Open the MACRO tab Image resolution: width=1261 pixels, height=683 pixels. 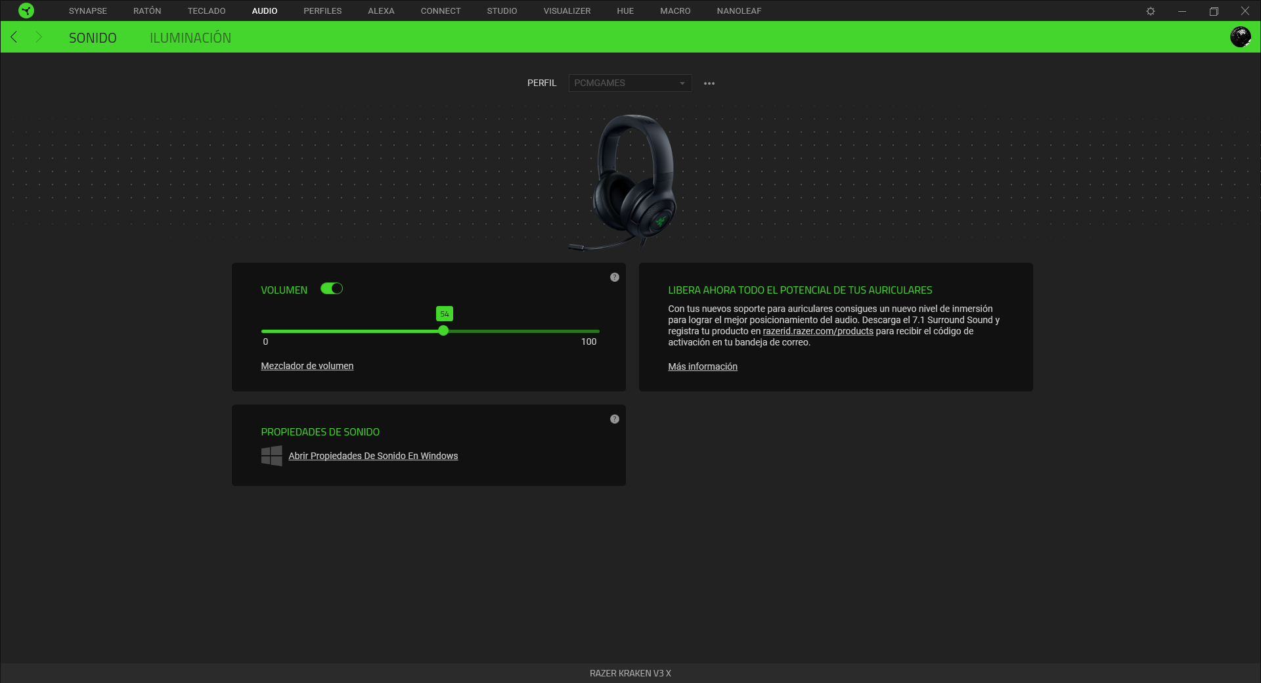(675, 11)
